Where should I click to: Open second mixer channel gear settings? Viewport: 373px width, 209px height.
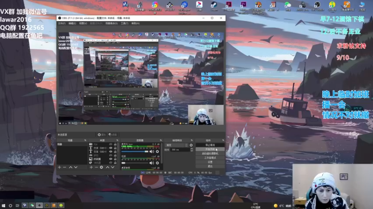(157, 163)
